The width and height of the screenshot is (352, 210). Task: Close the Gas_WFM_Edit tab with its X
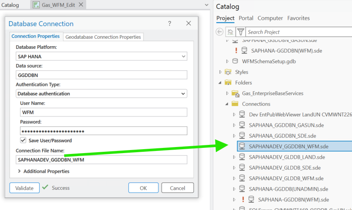[x=81, y=4]
